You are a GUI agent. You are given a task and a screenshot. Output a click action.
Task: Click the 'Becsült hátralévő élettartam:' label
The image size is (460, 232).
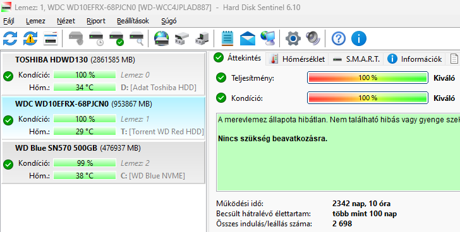(263, 214)
